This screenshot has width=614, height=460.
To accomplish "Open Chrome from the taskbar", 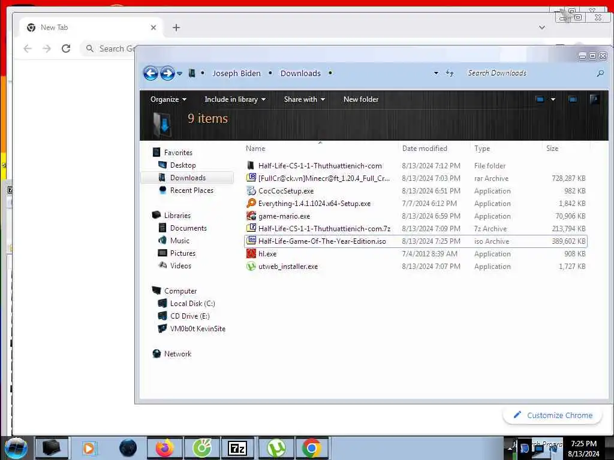I will (312, 448).
